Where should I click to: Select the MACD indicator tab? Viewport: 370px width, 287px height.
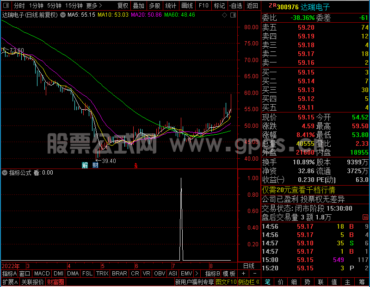[x=42, y=274]
